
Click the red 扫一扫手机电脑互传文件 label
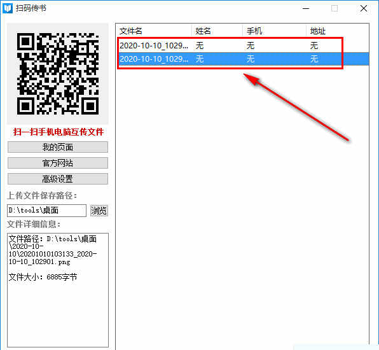click(x=59, y=132)
